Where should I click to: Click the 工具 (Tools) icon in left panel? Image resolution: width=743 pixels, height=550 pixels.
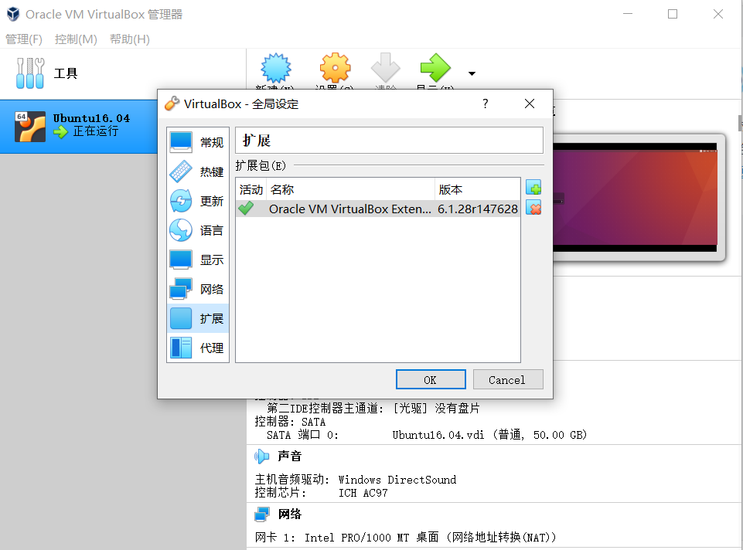click(x=30, y=73)
